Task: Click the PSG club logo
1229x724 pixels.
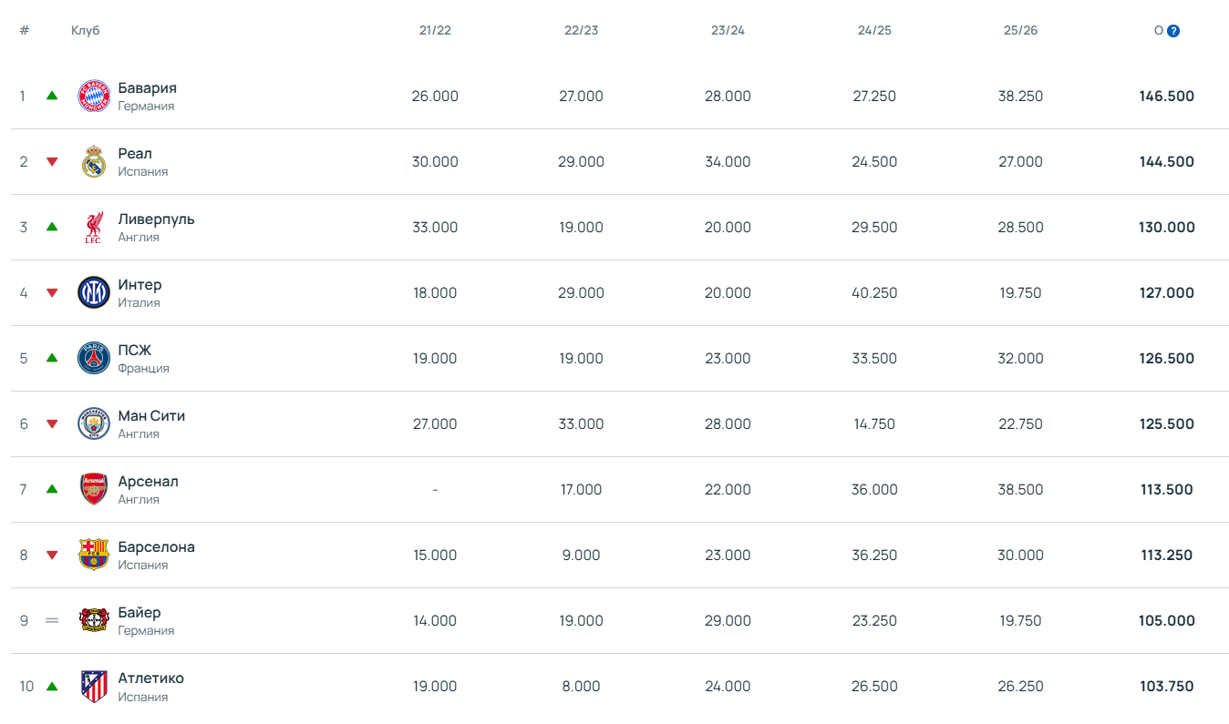Action: (x=94, y=359)
